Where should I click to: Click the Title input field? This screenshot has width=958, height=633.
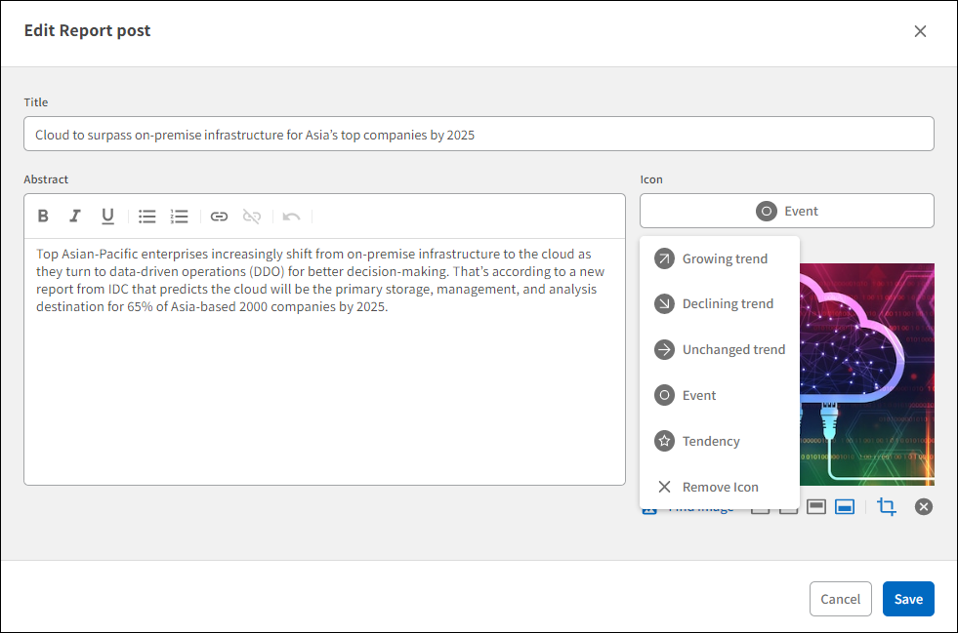coord(479,134)
